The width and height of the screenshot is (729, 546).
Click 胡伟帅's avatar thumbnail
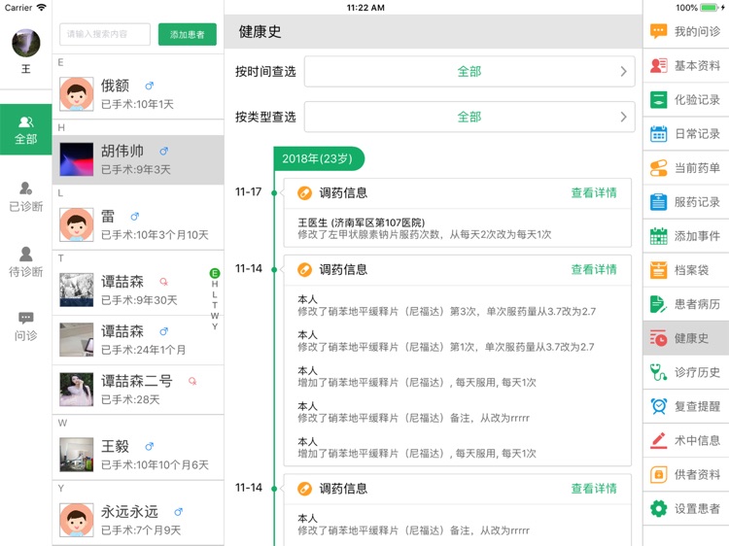76,159
